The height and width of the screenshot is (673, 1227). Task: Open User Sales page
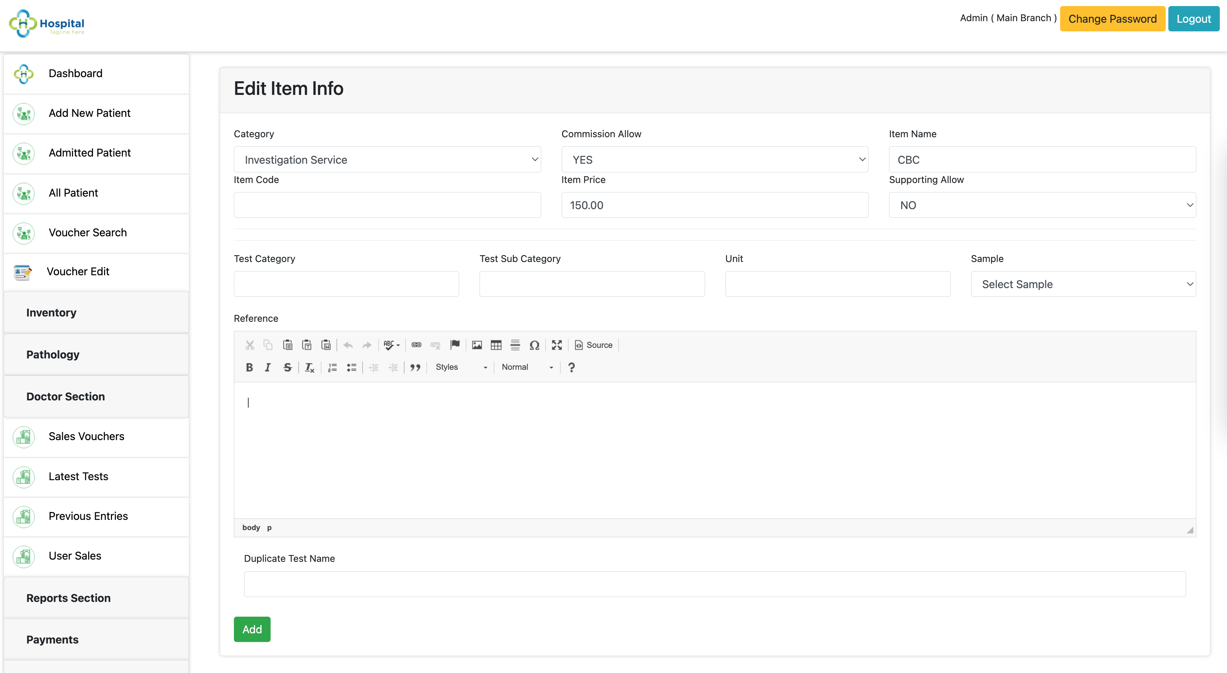(96, 557)
